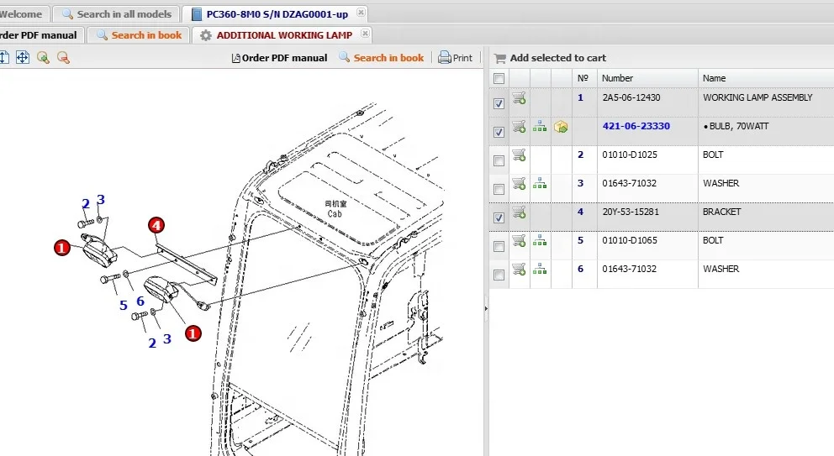
Task: Open the Search in all models tab
Action: pos(117,14)
